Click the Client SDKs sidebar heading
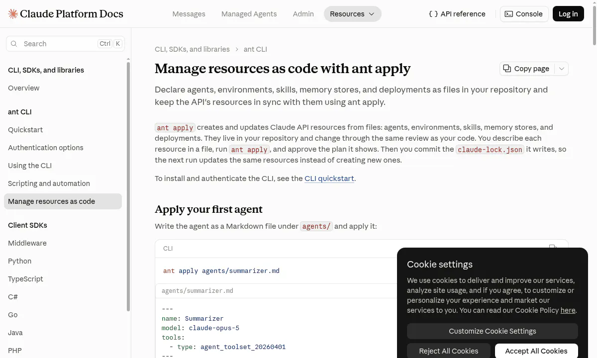This screenshot has height=358, width=597. [27, 225]
